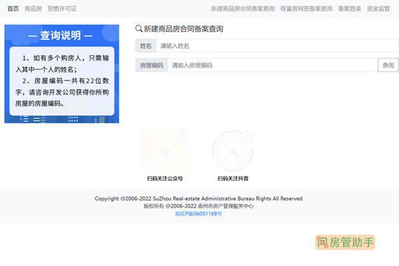Viewport: 399px width, 266px height.
Task: Click the 房屋编码 field label
Action: coord(152,65)
